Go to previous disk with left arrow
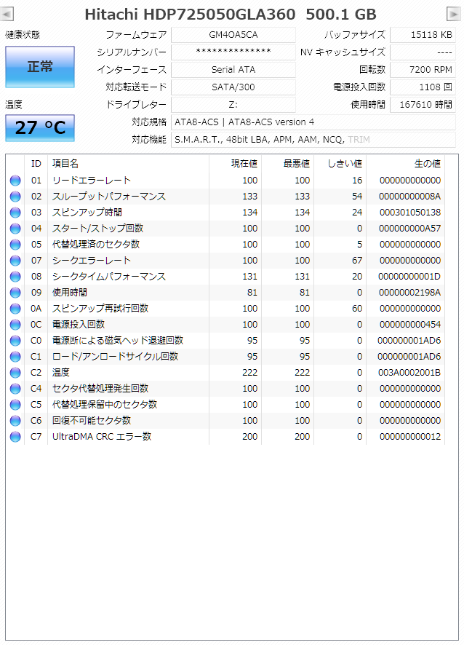 pyautogui.click(x=7, y=14)
